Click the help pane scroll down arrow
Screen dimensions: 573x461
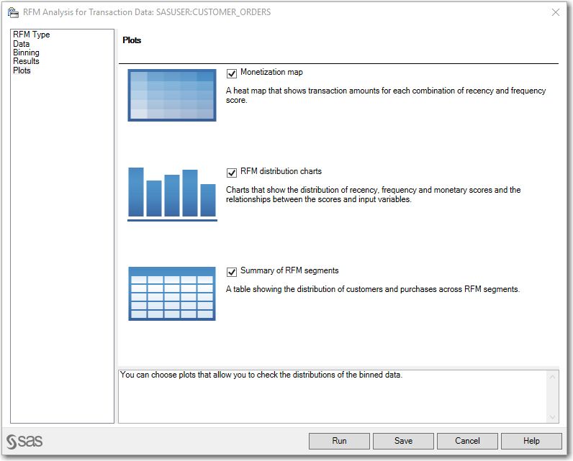click(552, 417)
